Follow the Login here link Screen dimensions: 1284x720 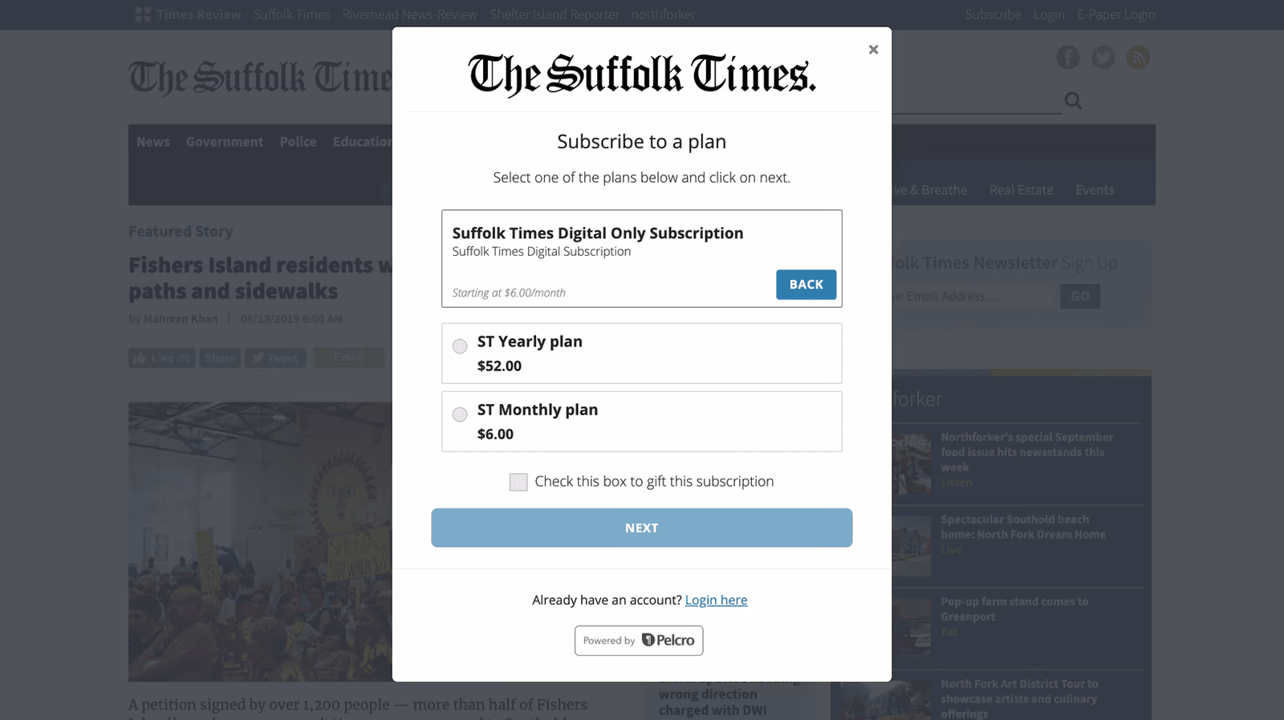pyautogui.click(x=716, y=600)
